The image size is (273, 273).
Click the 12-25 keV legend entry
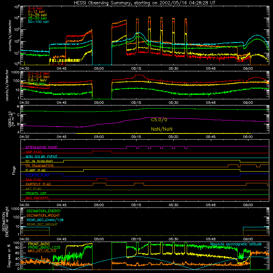(x=38, y=15)
